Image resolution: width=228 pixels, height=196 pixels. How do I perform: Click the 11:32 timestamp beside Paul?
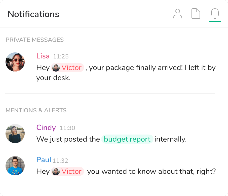[60, 160]
